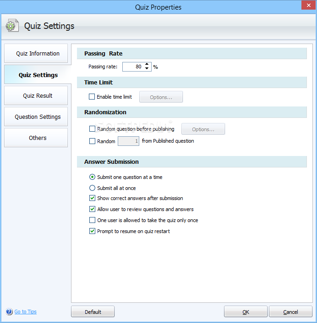
Task: Click the Quiz Settings gear document icon
Action: 12,26
